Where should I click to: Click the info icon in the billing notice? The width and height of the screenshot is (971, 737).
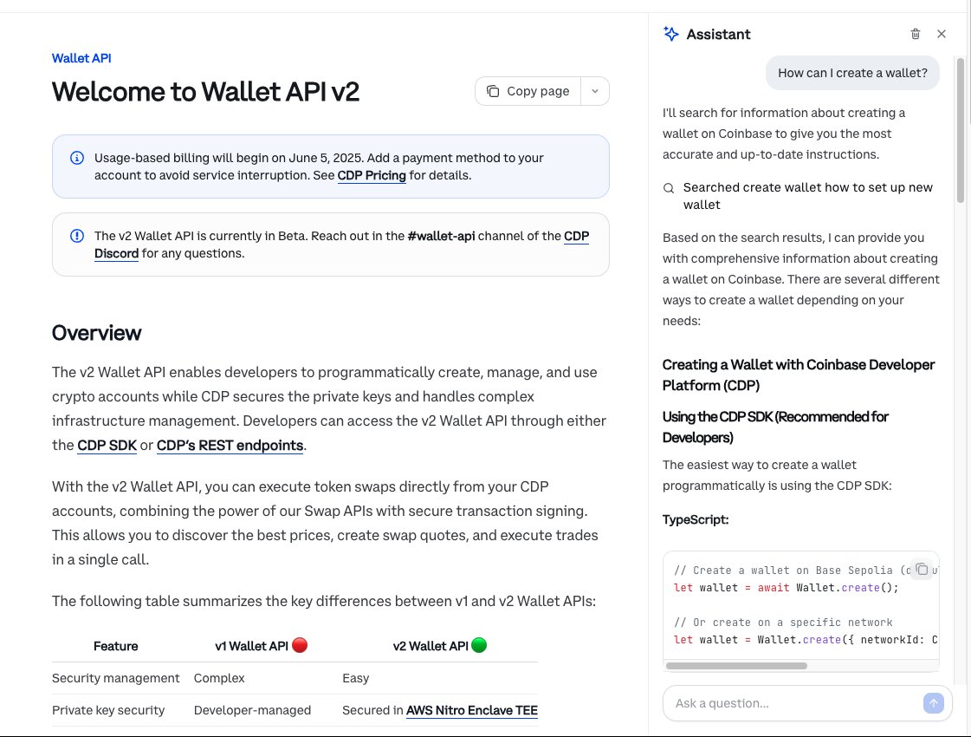(77, 158)
